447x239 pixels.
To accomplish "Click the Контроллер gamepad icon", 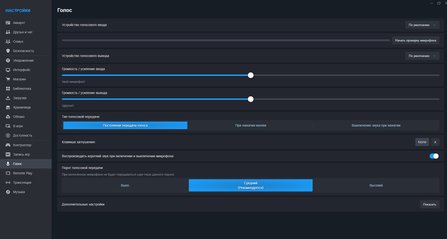I will pyautogui.click(x=8, y=145).
